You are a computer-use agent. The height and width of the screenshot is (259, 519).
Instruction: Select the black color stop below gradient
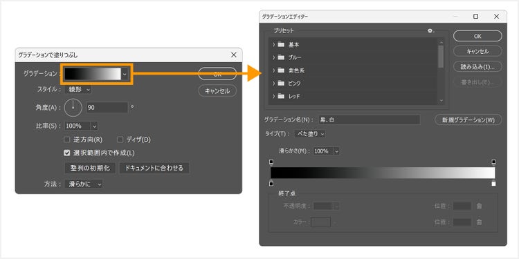click(271, 183)
